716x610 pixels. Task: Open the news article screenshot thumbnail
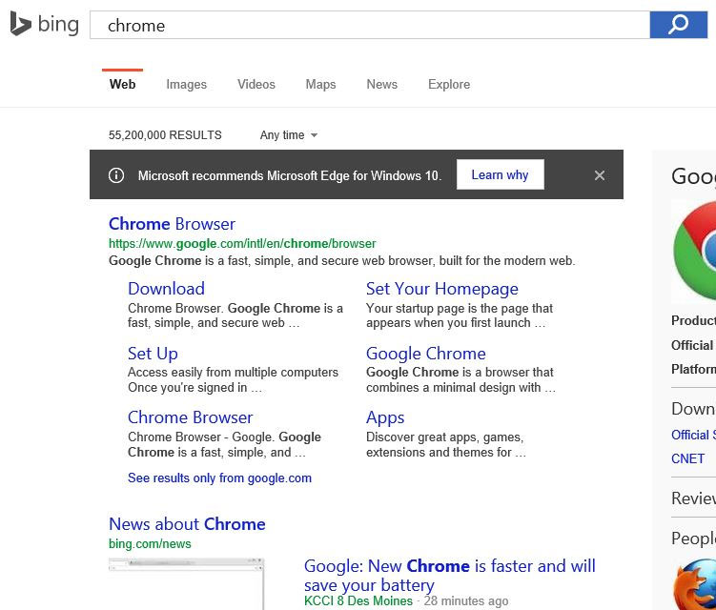click(x=186, y=584)
